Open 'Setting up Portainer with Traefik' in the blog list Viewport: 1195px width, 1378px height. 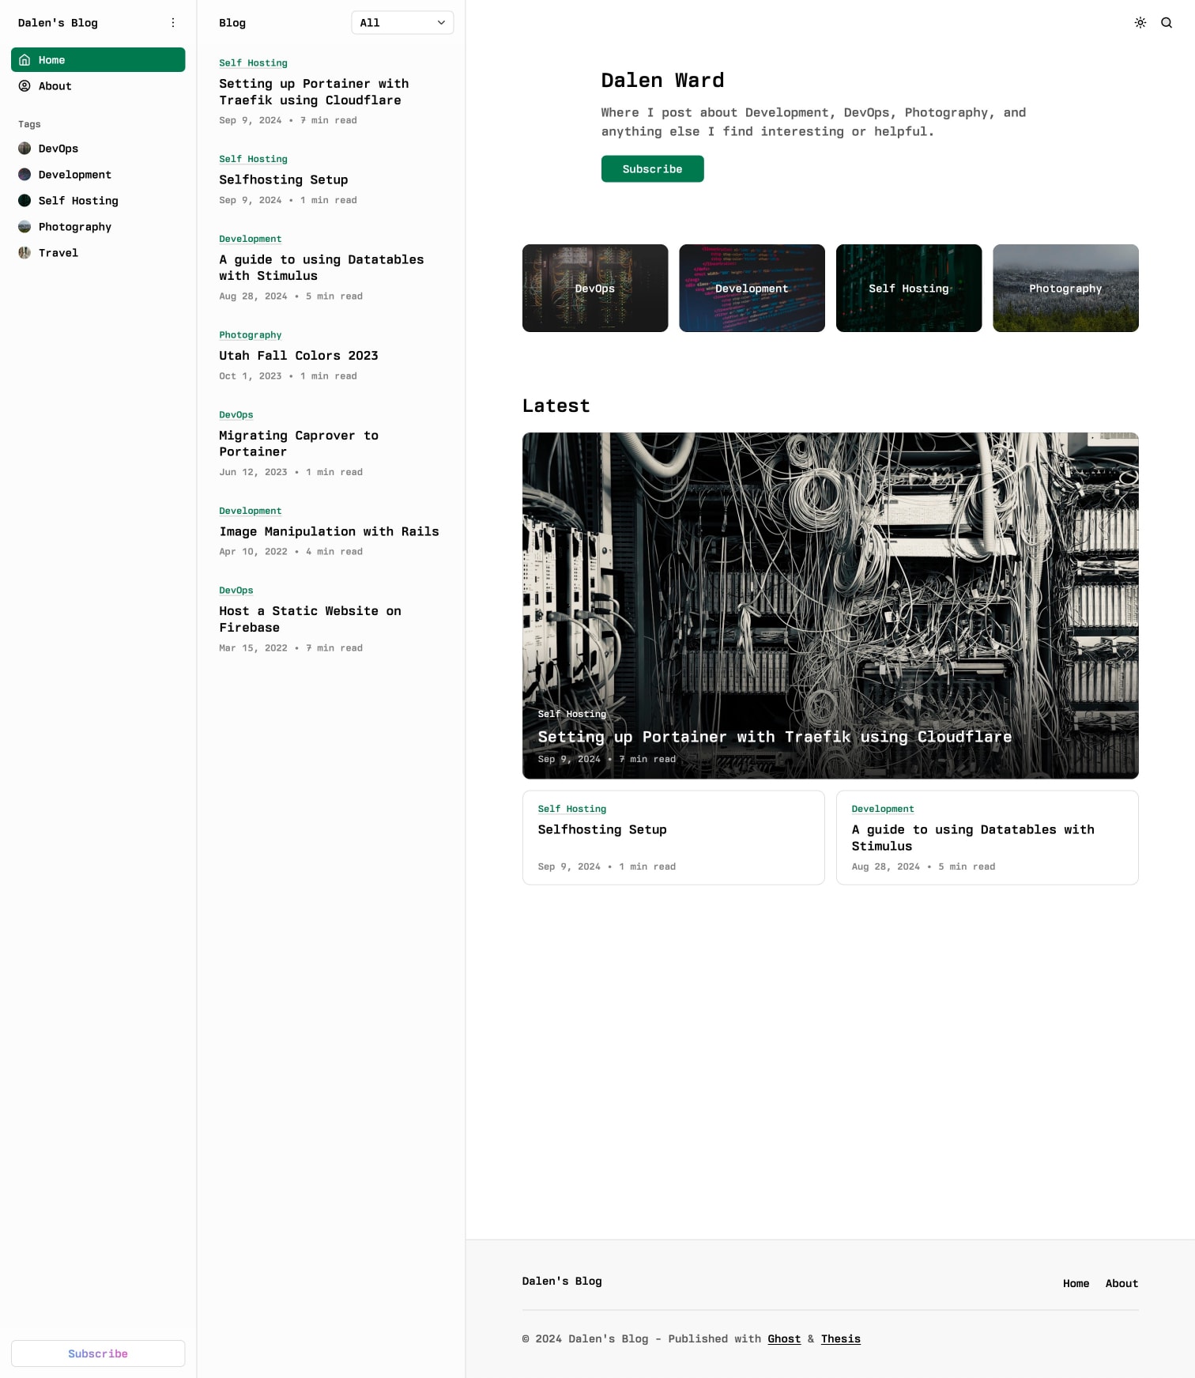[314, 92]
